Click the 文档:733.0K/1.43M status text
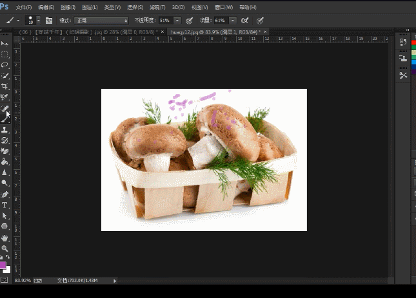 77,280
